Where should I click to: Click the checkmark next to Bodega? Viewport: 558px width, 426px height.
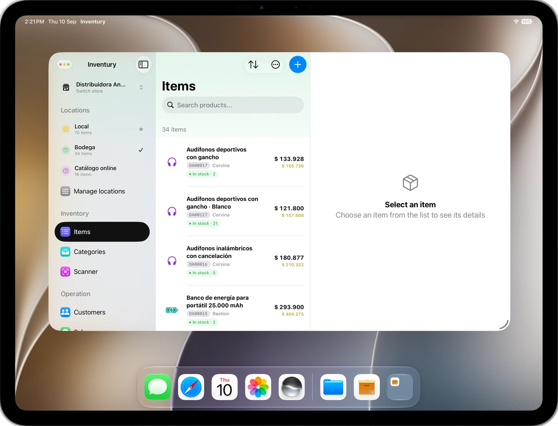(141, 150)
